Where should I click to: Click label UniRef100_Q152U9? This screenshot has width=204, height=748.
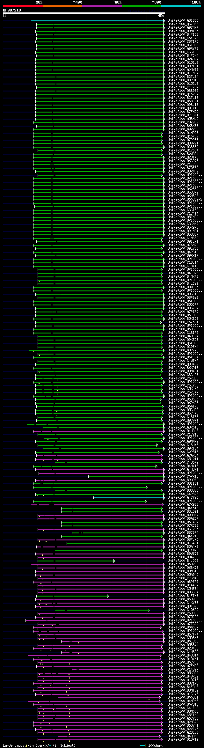point(183,63)
